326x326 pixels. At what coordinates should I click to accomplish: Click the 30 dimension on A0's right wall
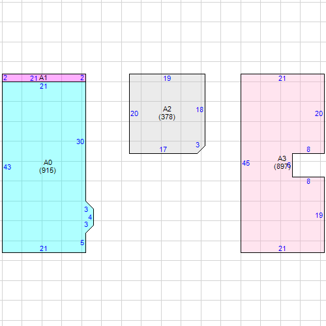coord(80,141)
